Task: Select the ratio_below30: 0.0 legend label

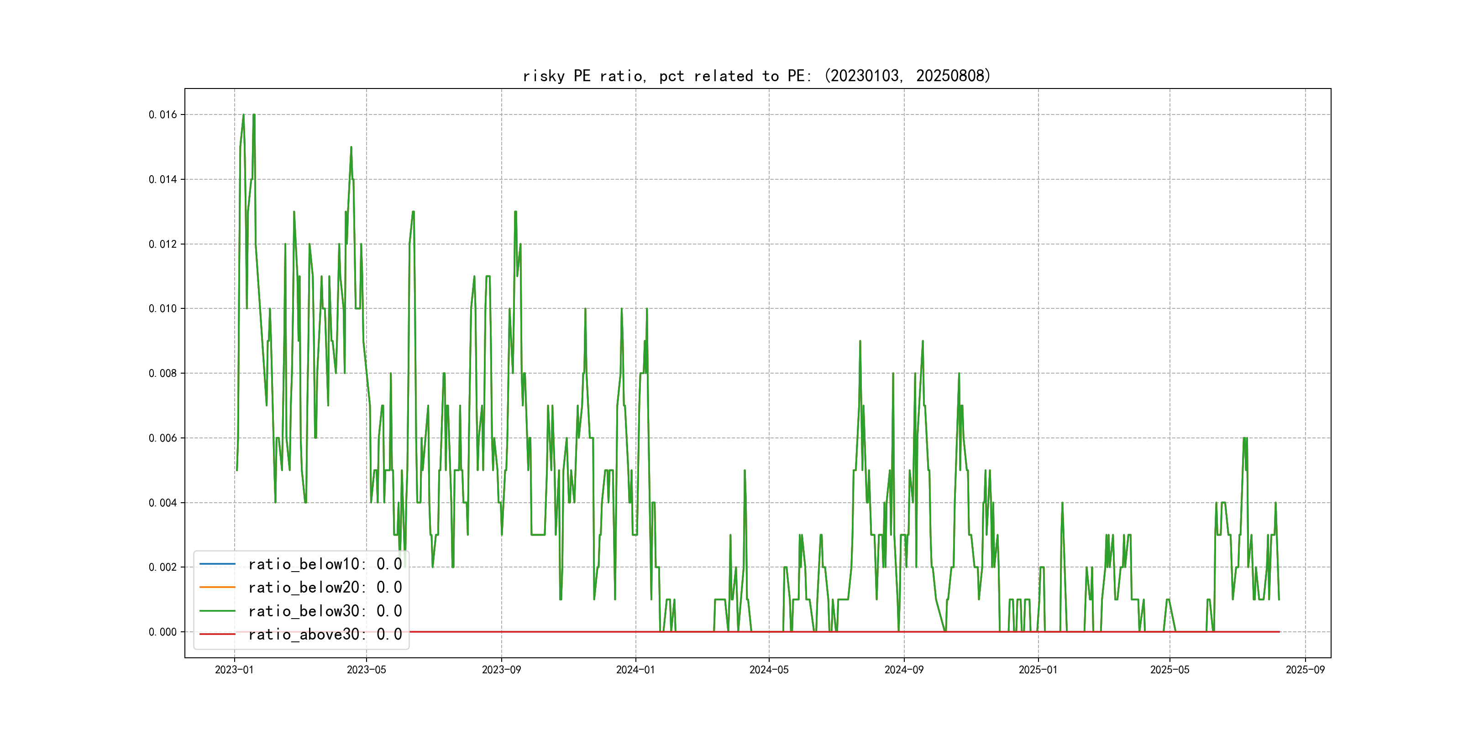Action: tap(325, 611)
